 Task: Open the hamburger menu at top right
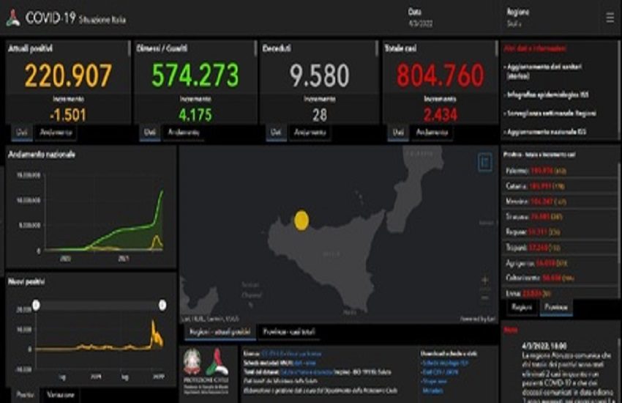click(x=610, y=18)
